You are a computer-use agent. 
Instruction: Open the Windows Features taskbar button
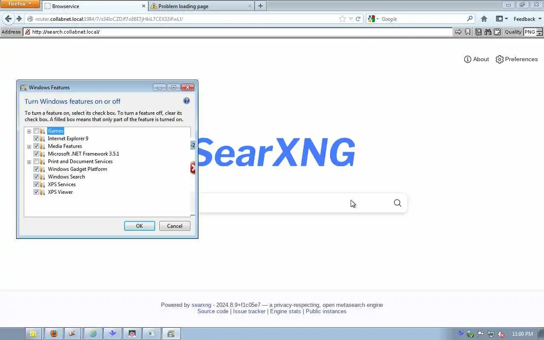tap(171, 334)
